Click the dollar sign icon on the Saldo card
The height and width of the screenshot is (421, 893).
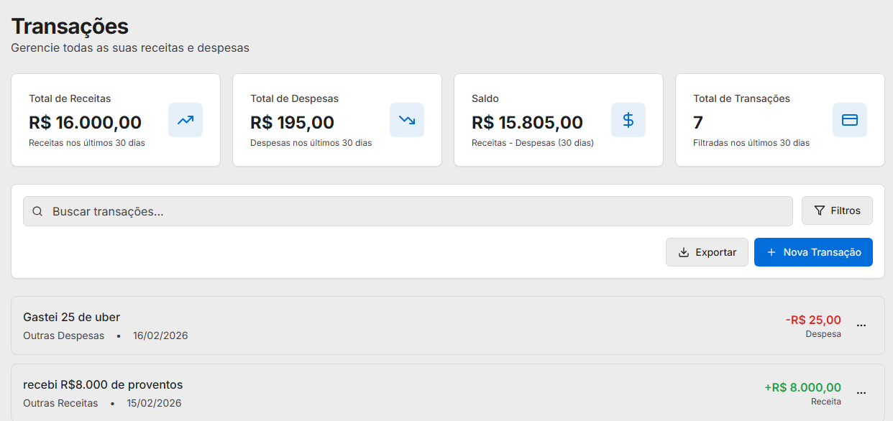coord(628,120)
